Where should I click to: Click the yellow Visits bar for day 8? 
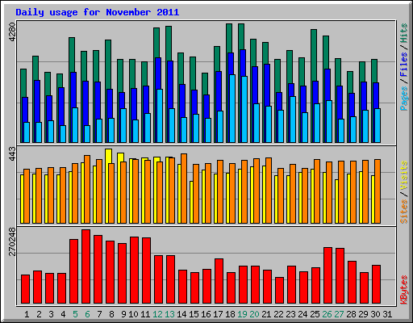tap(108, 156)
